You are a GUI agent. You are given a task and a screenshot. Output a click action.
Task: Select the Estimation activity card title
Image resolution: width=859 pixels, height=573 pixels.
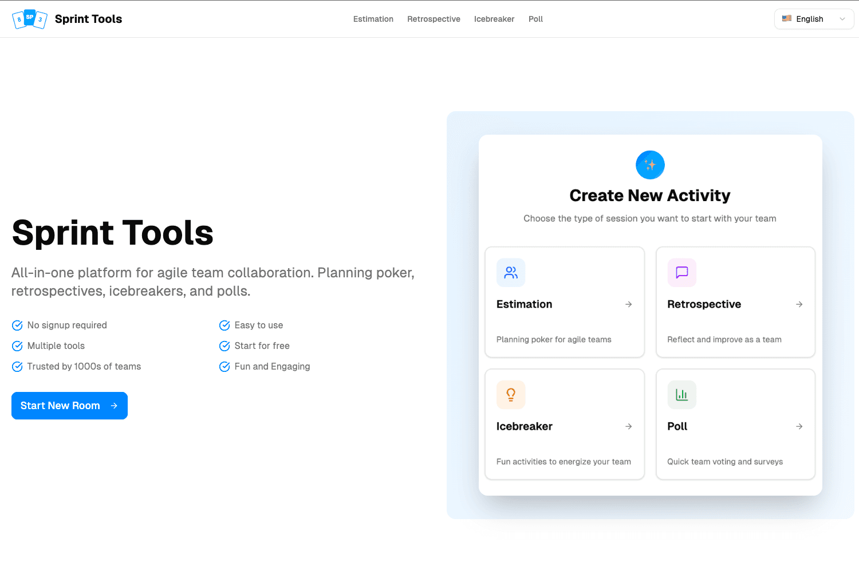click(x=524, y=304)
